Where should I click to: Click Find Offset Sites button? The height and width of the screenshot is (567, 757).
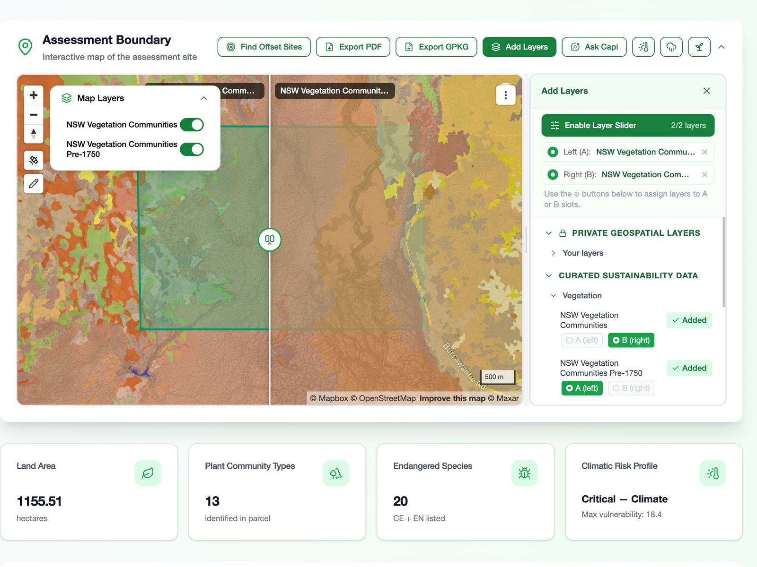(264, 47)
